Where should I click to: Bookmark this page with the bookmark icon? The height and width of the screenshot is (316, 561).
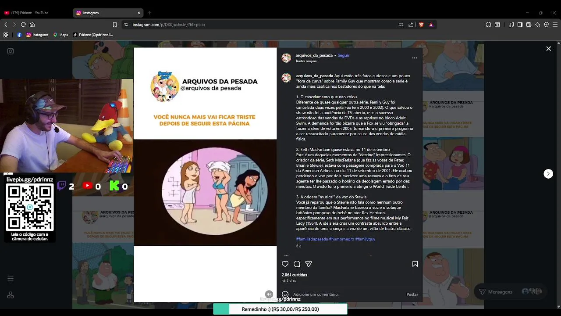(115, 25)
